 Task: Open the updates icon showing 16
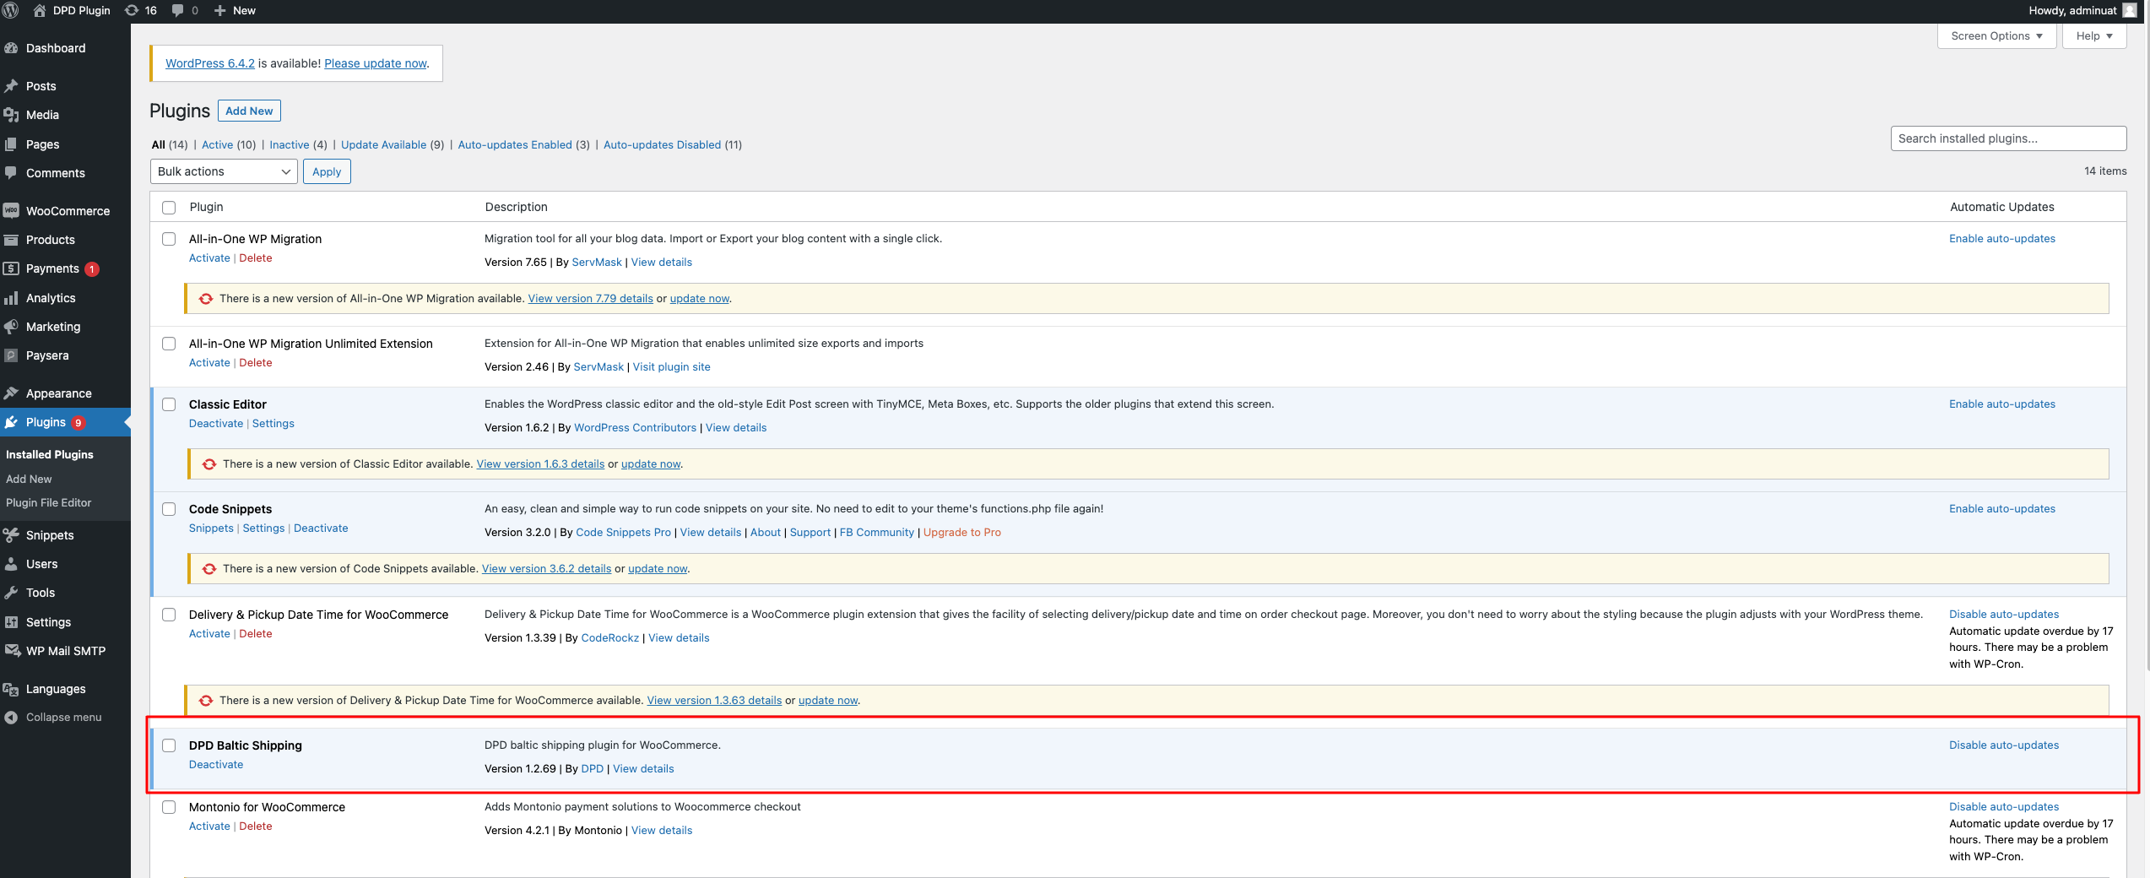[132, 10]
